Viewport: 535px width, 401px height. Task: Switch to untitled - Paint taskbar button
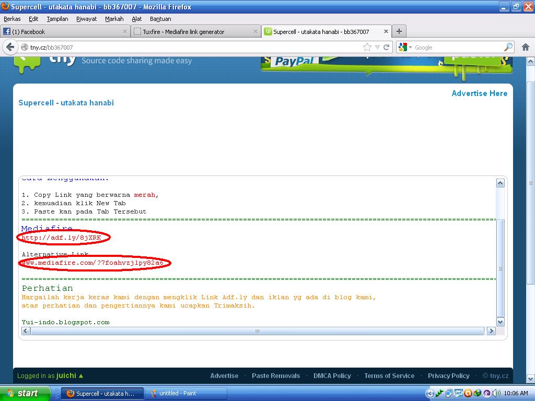pyautogui.click(x=186, y=393)
